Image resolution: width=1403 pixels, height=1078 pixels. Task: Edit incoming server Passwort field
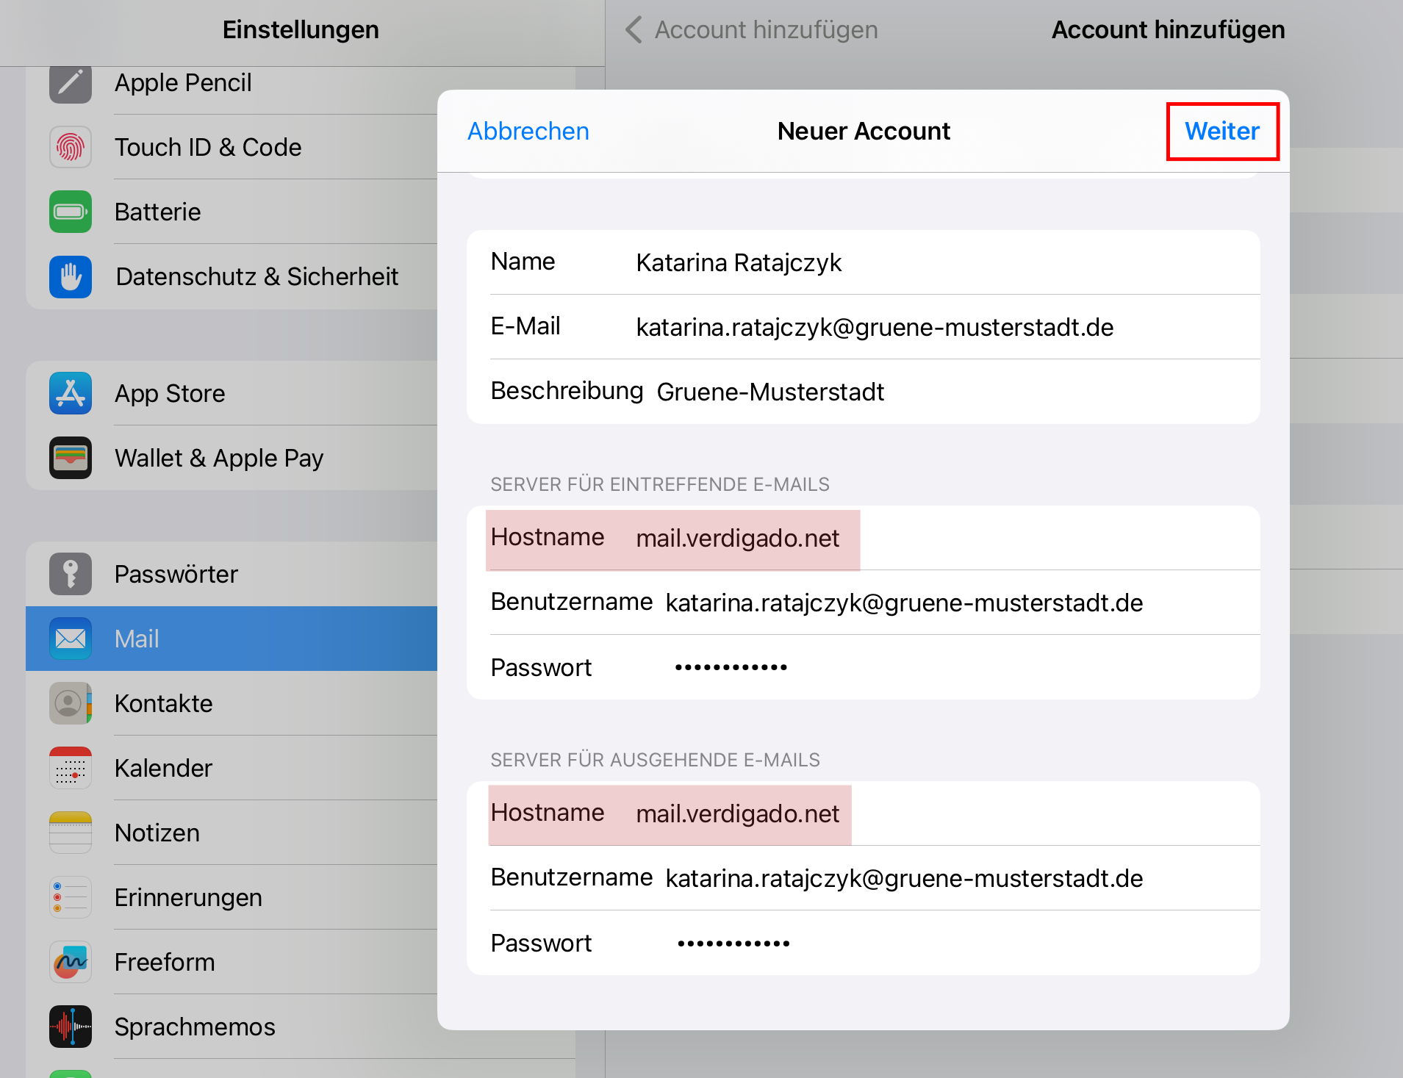tap(864, 667)
